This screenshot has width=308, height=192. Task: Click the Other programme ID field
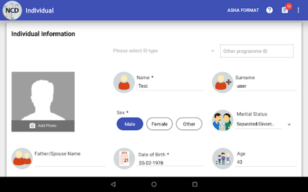coord(257,51)
